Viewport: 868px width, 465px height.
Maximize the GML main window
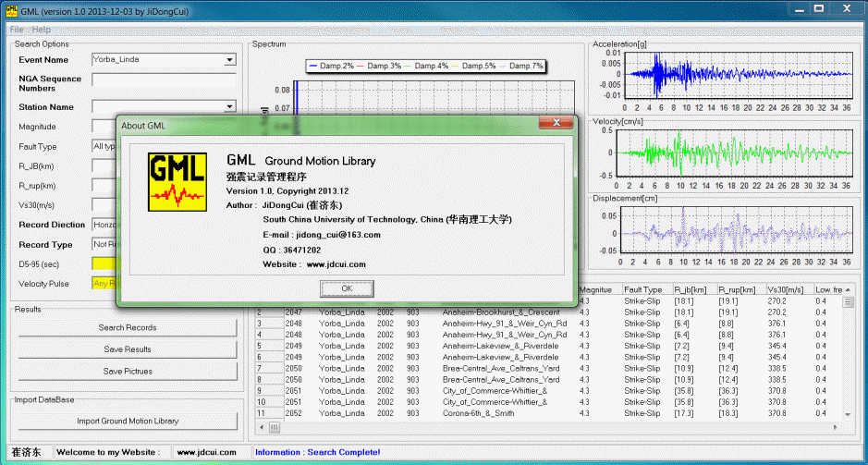[820, 8]
